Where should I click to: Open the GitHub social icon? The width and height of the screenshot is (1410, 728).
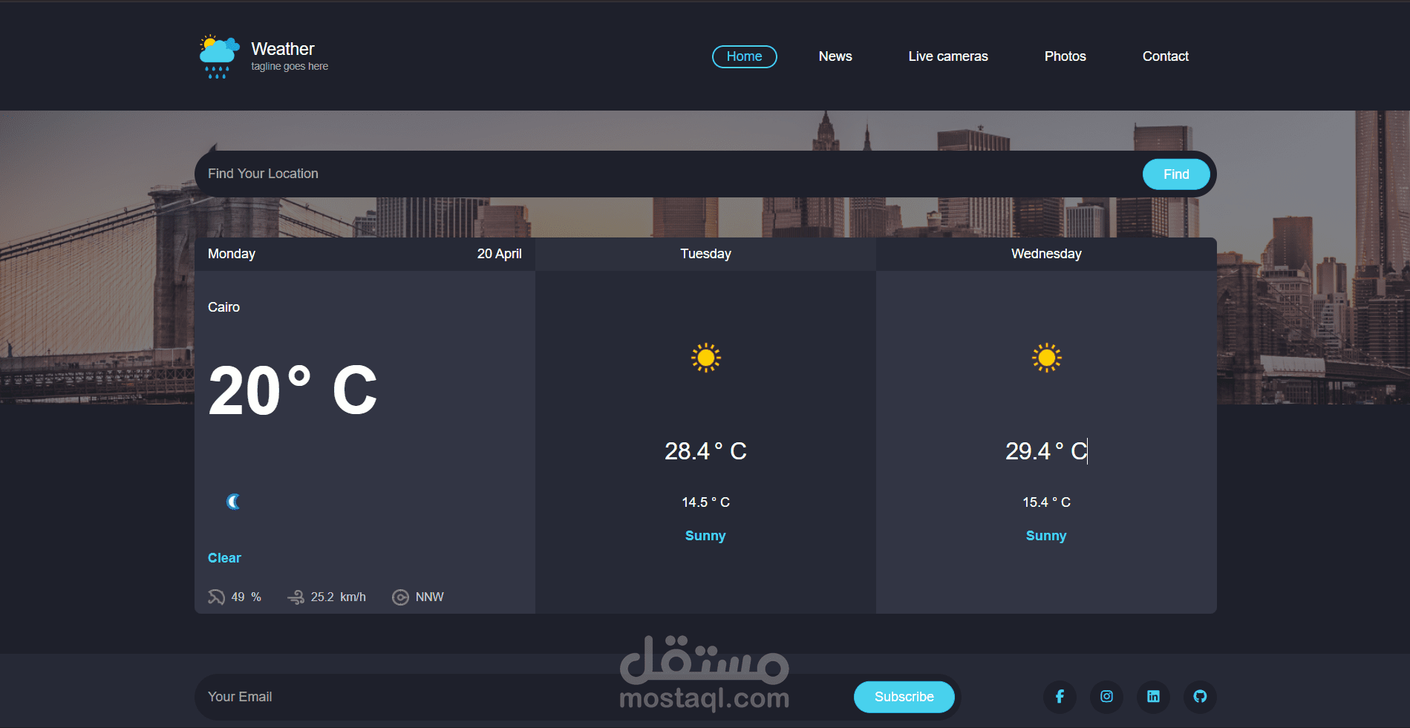coord(1200,697)
